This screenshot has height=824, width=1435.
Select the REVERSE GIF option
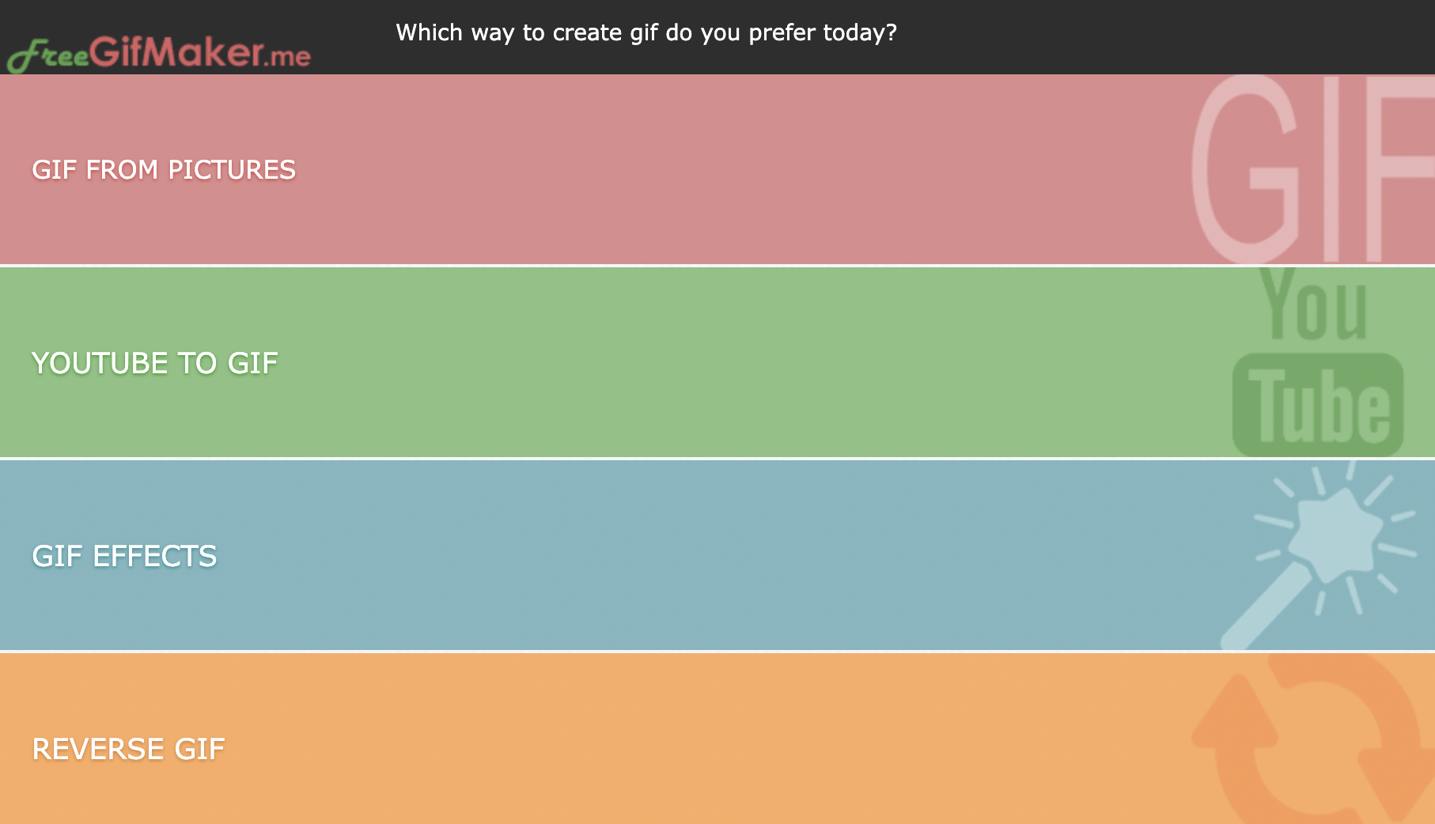(128, 749)
